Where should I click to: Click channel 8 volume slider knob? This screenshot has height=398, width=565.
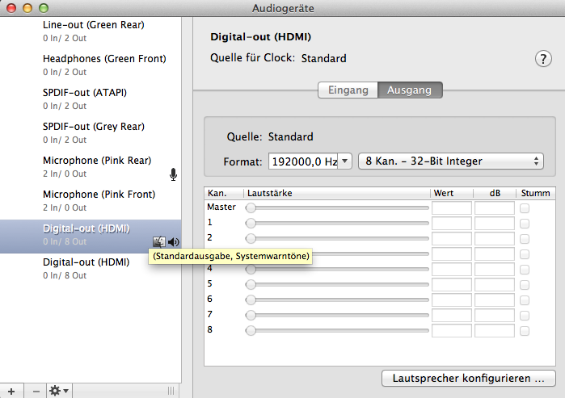(x=251, y=330)
